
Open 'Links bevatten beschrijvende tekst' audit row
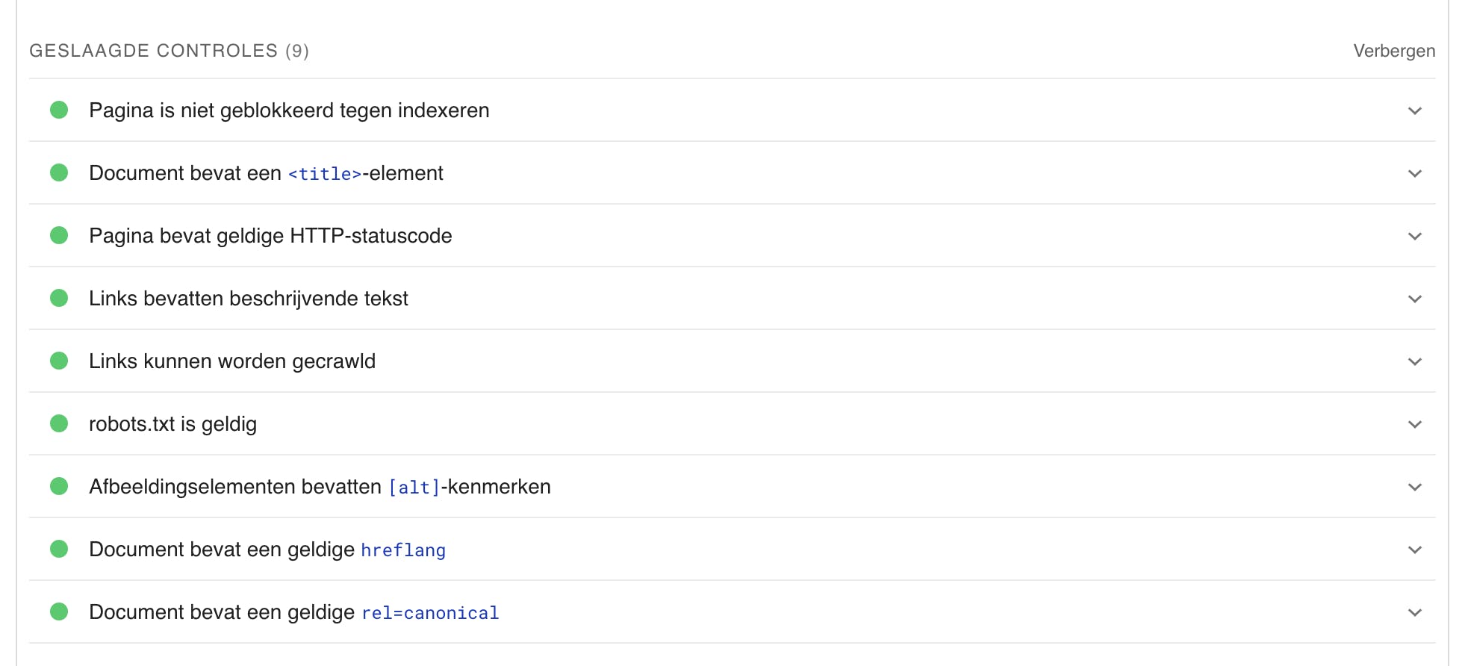[248, 299]
